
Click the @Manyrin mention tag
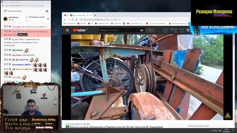(23, 35)
